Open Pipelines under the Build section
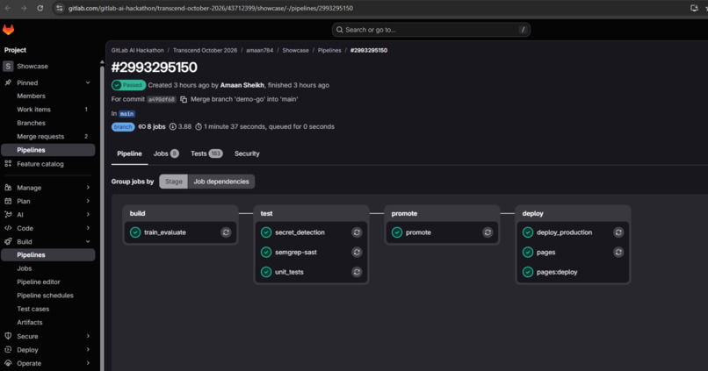The height and width of the screenshot is (371, 708). (47, 254)
